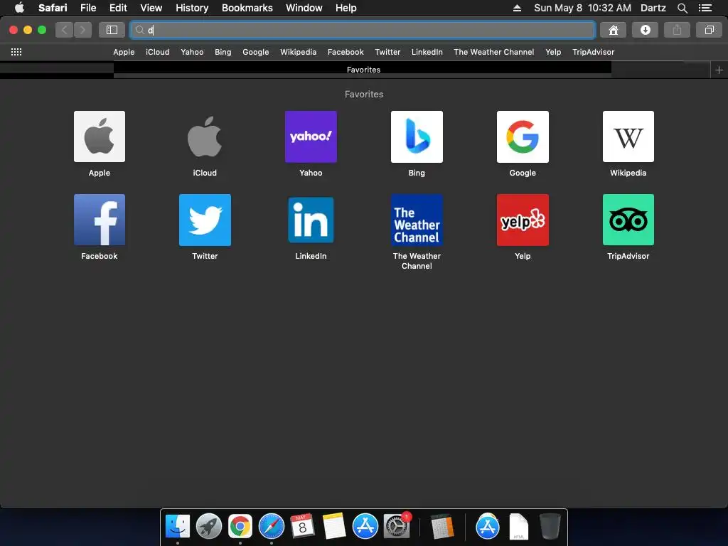Image resolution: width=728 pixels, height=546 pixels.
Task: Show the Safari sidebar
Action: coord(112,30)
